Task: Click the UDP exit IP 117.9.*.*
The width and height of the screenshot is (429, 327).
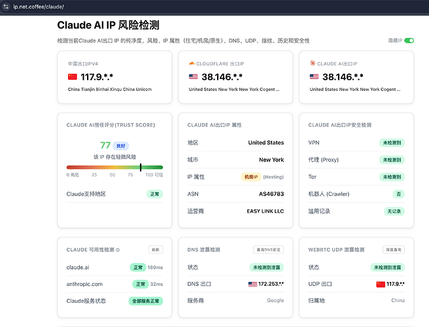Action: (x=396, y=284)
